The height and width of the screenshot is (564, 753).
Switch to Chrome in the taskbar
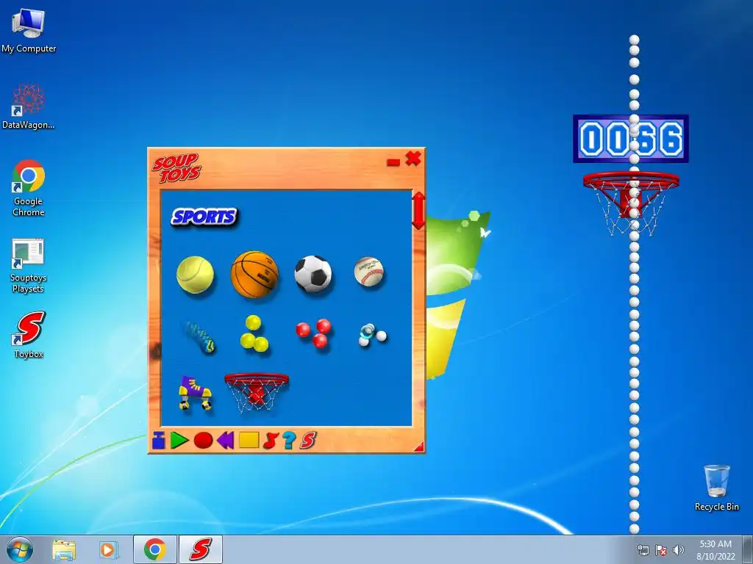point(154,549)
